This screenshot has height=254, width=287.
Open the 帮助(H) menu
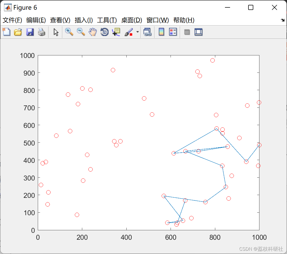pyautogui.click(x=184, y=20)
